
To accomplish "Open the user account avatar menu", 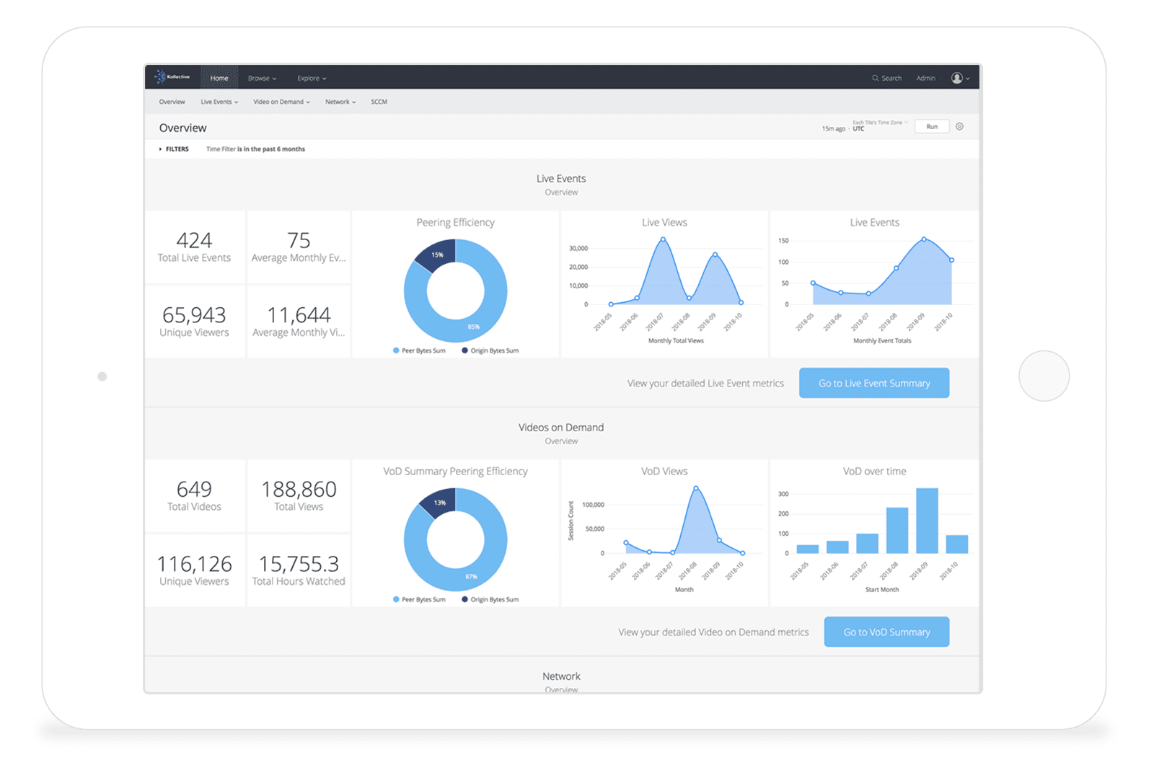I will point(957,78).
